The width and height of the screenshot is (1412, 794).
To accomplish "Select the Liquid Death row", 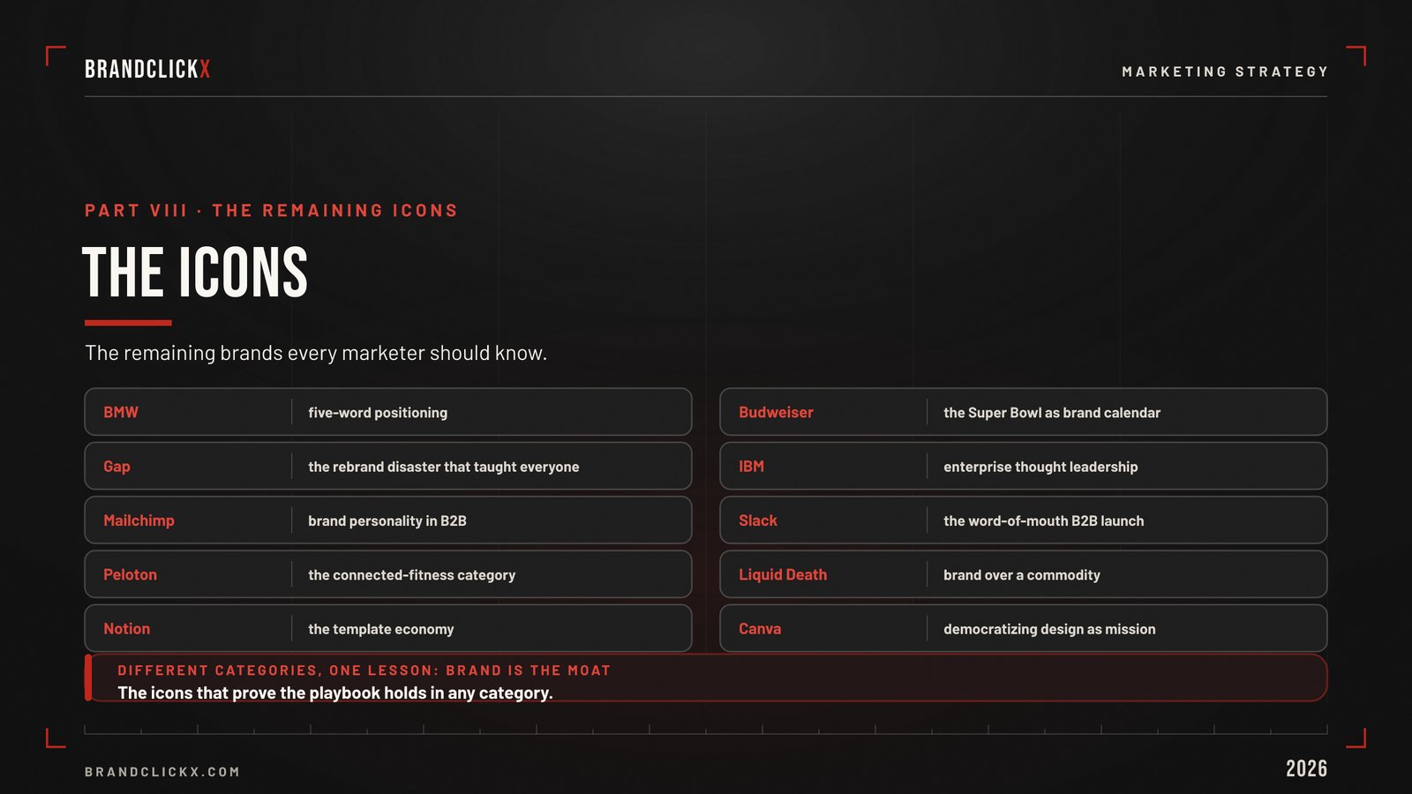I will [1024, 574].
